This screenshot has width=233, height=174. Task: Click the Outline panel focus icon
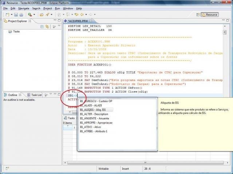click(46, 95)
